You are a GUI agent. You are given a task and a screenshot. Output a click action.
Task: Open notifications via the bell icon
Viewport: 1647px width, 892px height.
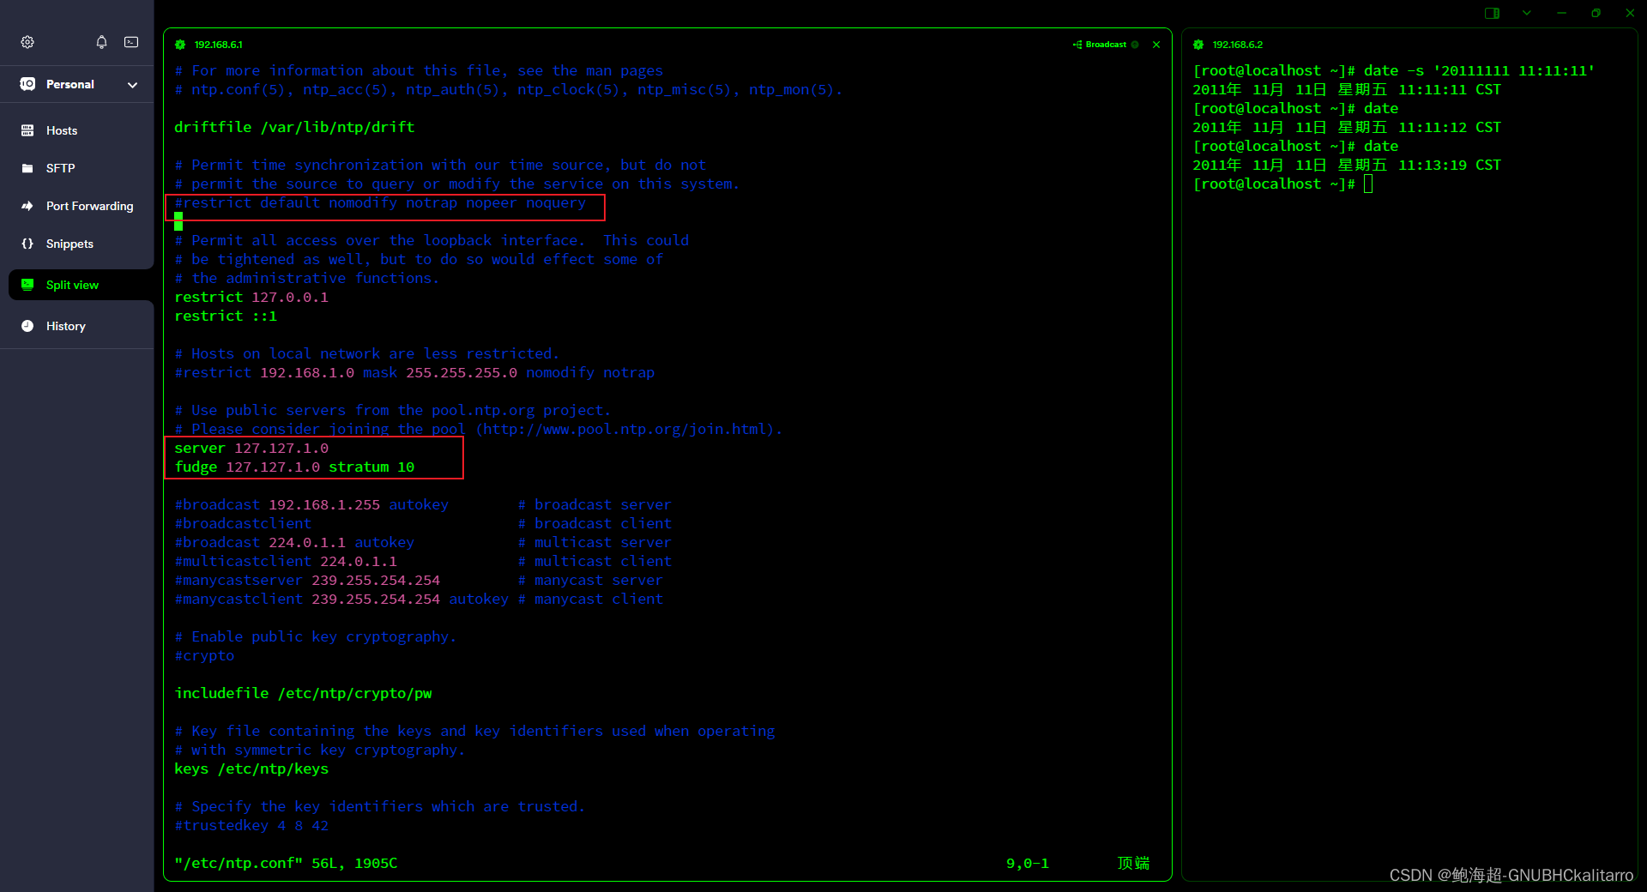(100, 41)
